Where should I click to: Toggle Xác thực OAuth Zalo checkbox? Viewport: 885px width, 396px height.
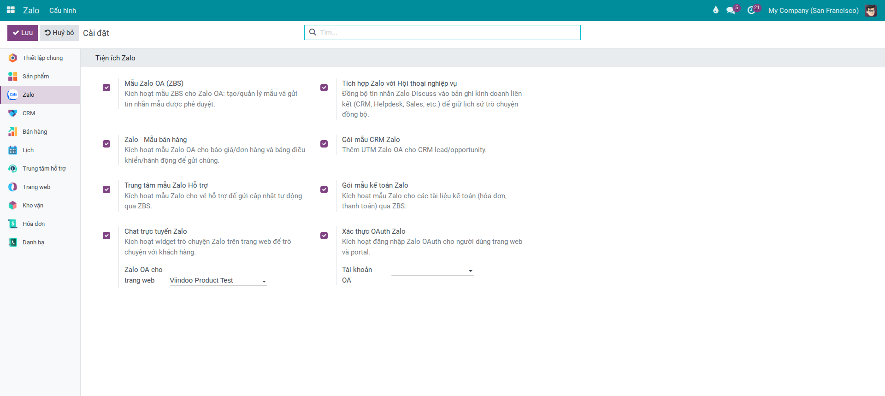[x=324, y=236]
